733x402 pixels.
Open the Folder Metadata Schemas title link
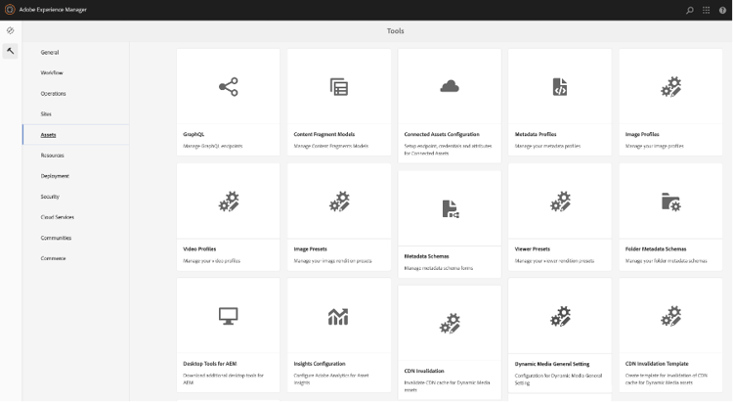coord(656,249)
